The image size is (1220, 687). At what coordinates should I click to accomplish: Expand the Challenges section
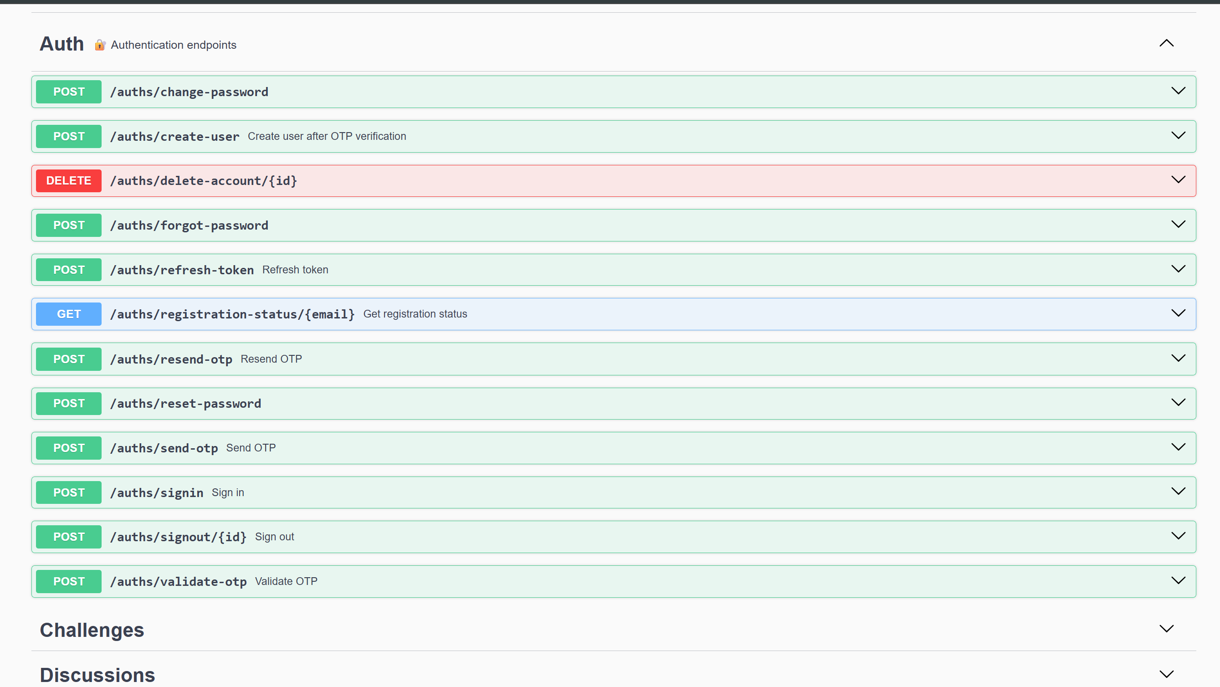click(x=1166, y=629)
